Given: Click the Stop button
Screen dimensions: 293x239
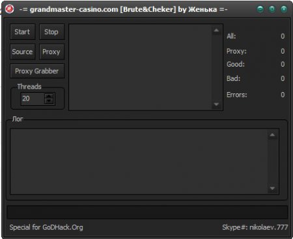Looking at the screenshot, I should pyautogui.click(x=51, y=32).
